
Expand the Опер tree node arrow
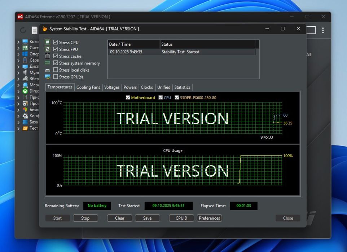tap(18, 54)
